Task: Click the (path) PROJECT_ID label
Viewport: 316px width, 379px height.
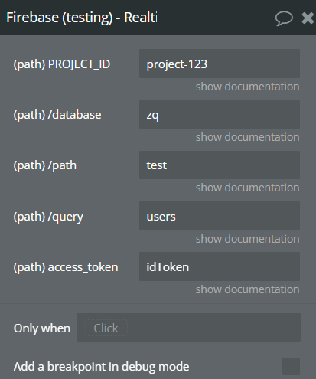Action: [62, 64]
